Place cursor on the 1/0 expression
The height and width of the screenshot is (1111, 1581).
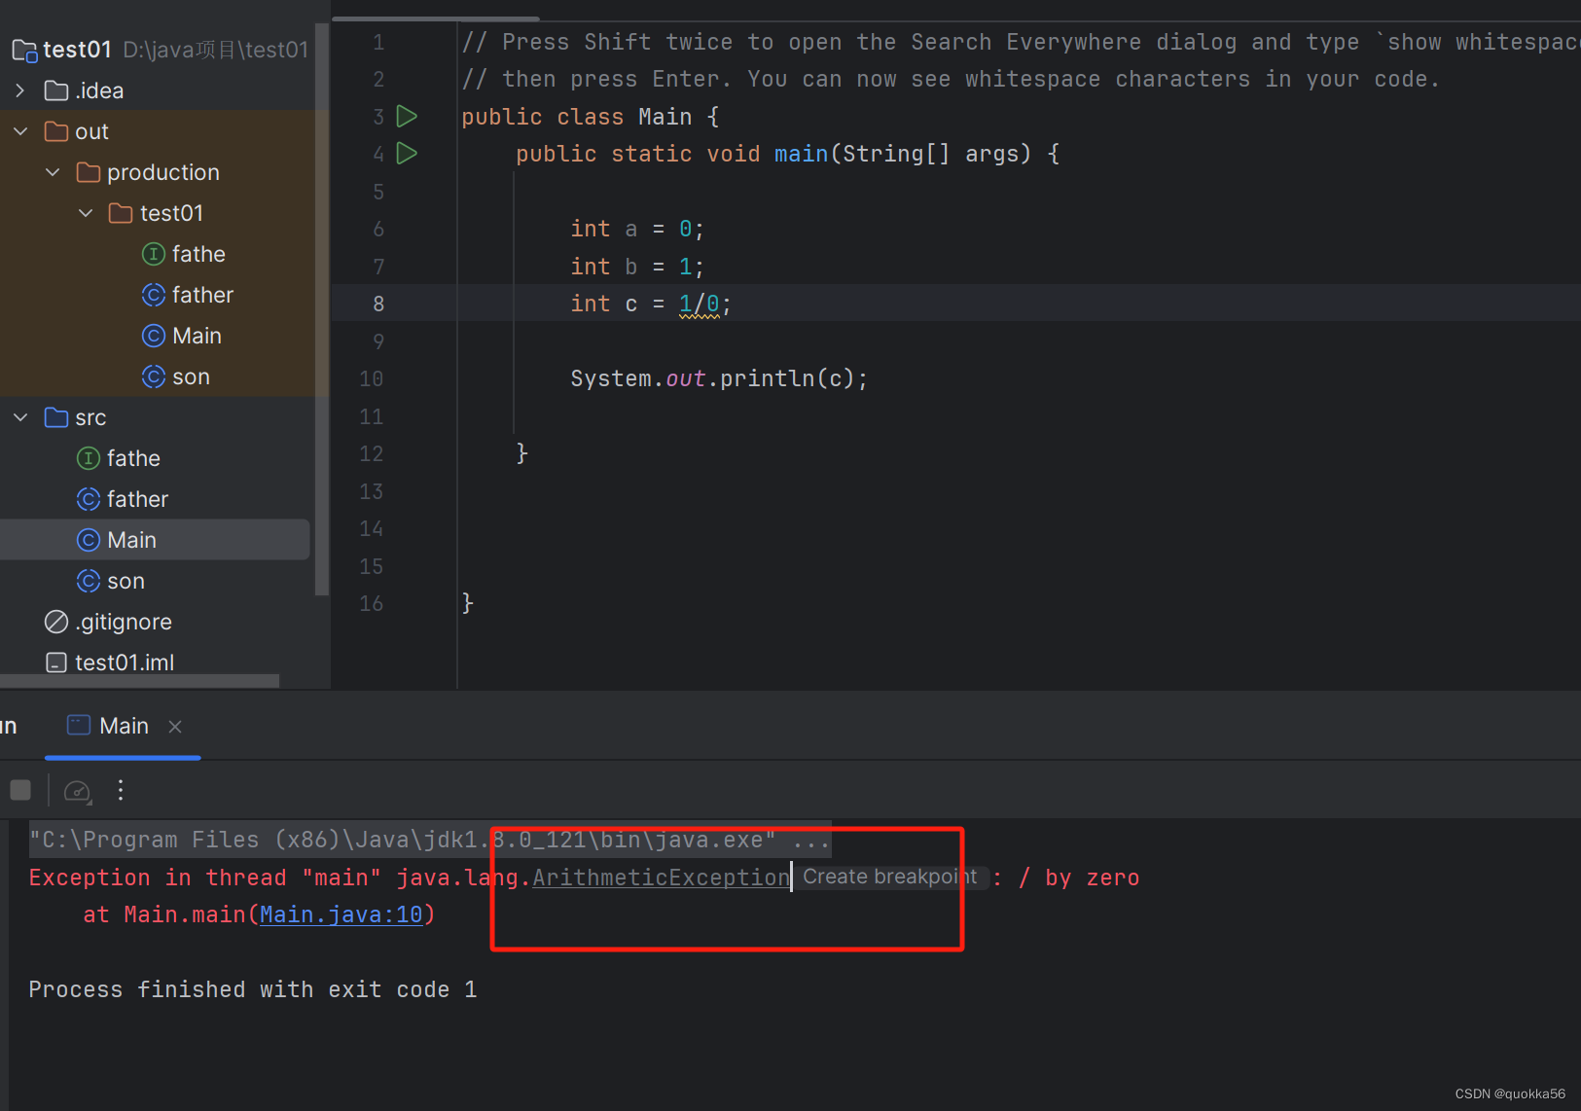coord(699,305)
